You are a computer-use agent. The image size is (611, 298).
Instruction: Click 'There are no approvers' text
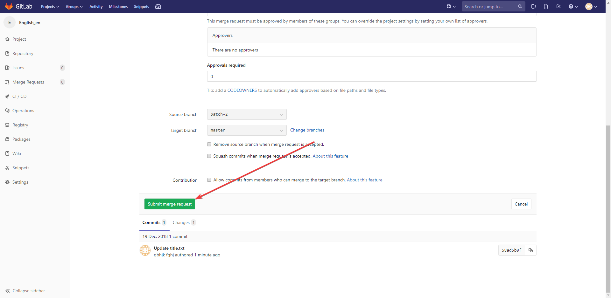[x=235, y=50]
